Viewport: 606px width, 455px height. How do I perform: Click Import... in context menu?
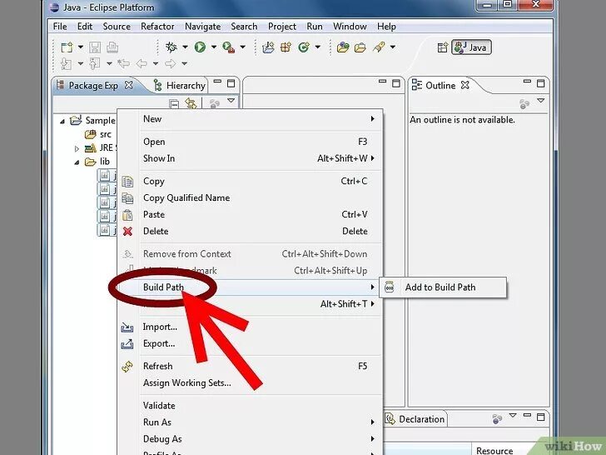point(251,327)
